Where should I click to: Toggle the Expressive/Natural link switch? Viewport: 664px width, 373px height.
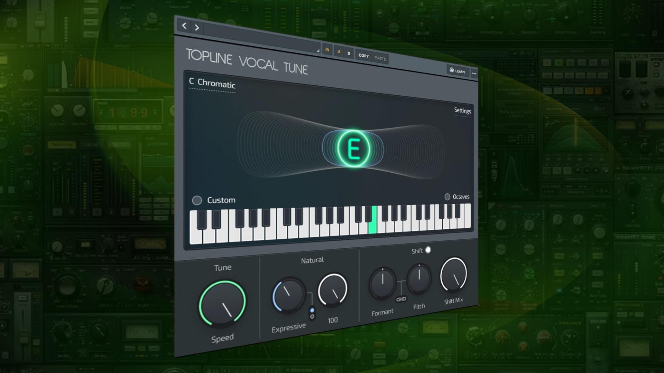pyautogui.click(x=312, y=313)
